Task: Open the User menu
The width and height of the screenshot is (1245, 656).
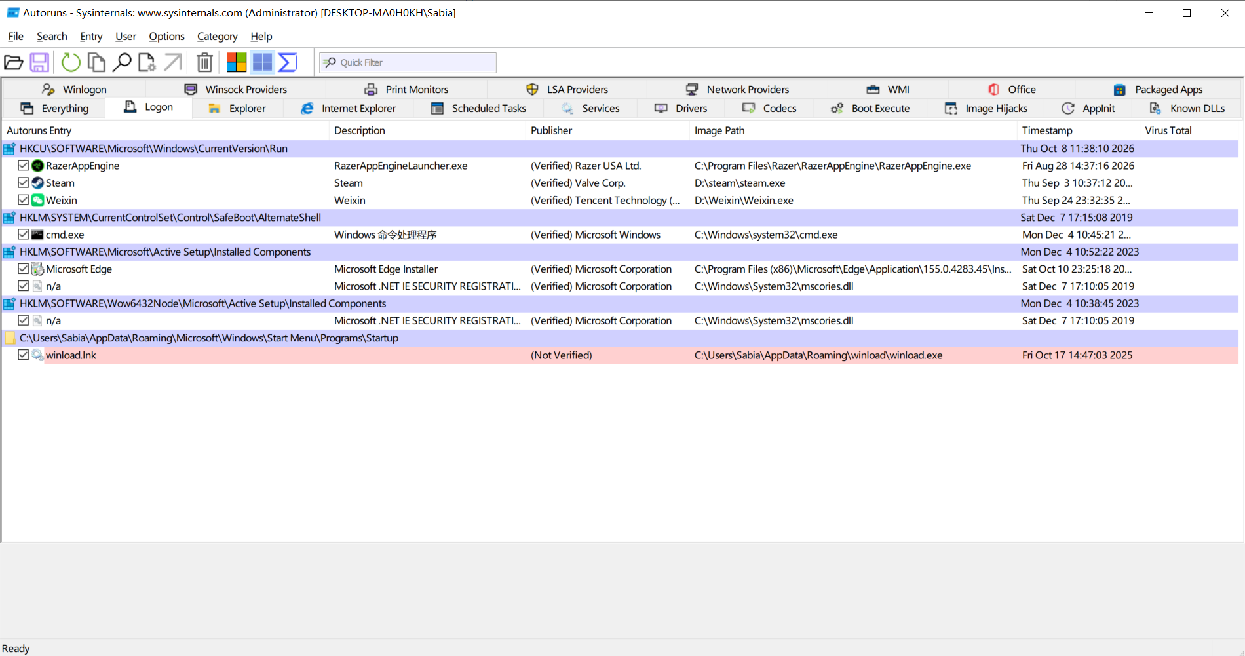Action: [x=126, y=36]
